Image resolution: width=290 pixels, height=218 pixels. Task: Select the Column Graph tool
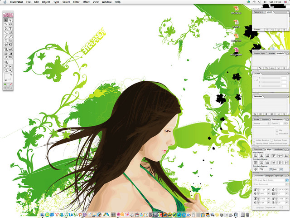10,49
